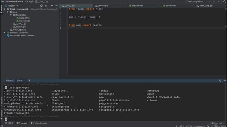Click Add Configuration button
Viewport: 227px width, 127px height.
196,1
